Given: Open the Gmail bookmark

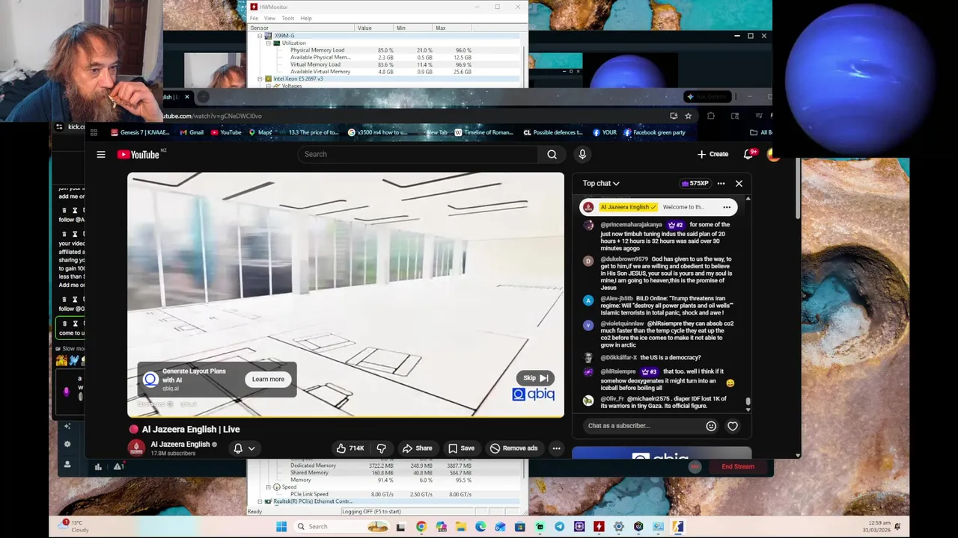Looking at the screenshot, I should pyautogui.click(x=192, y=132).
